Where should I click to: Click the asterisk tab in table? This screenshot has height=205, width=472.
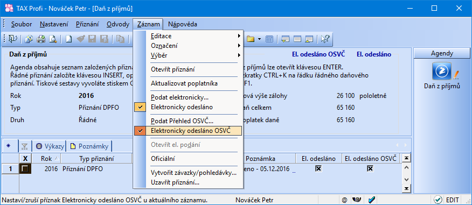tap(8, 146)
